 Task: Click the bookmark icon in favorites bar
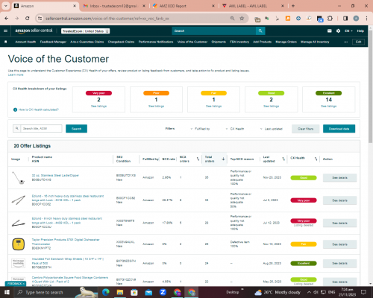6,42
